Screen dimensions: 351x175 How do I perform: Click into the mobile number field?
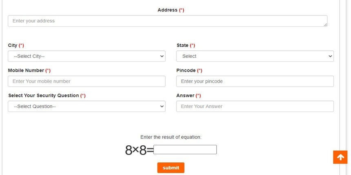pyautogui.click(x=87, y=81)
